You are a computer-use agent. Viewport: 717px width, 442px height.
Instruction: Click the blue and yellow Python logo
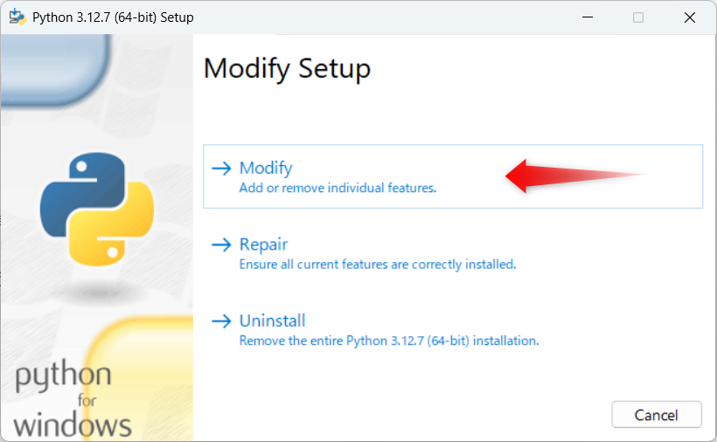point(97,209)
